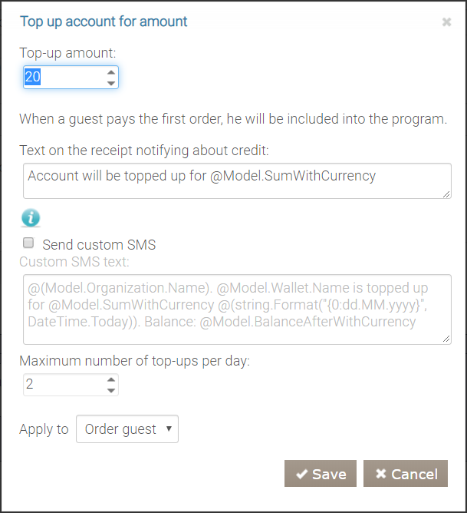The image size is (467, 513).
Task: Increase the top-up amount with up arrow
Action: (111, 72)
